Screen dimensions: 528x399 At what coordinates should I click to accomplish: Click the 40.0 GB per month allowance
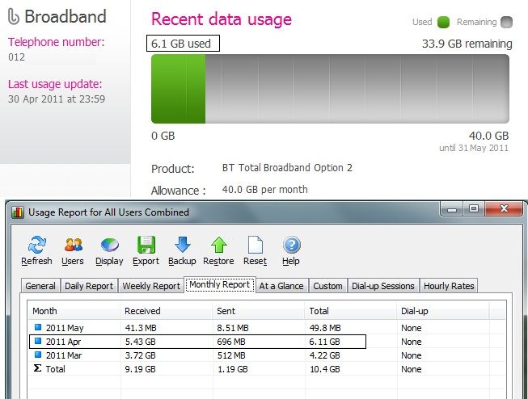(x=264, y=190)
